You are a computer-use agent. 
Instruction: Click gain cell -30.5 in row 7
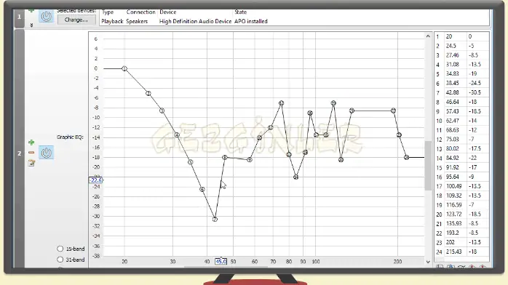coord(477,92)
